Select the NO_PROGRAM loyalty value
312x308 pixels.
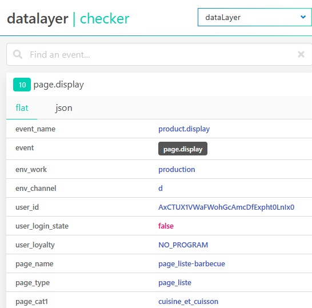click(x=183, y=245)
